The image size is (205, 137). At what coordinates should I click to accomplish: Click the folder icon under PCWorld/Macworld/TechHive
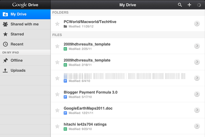coord(65,26)
